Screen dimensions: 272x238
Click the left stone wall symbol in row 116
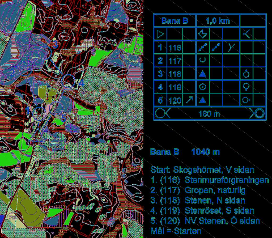[x=203, y=47]
